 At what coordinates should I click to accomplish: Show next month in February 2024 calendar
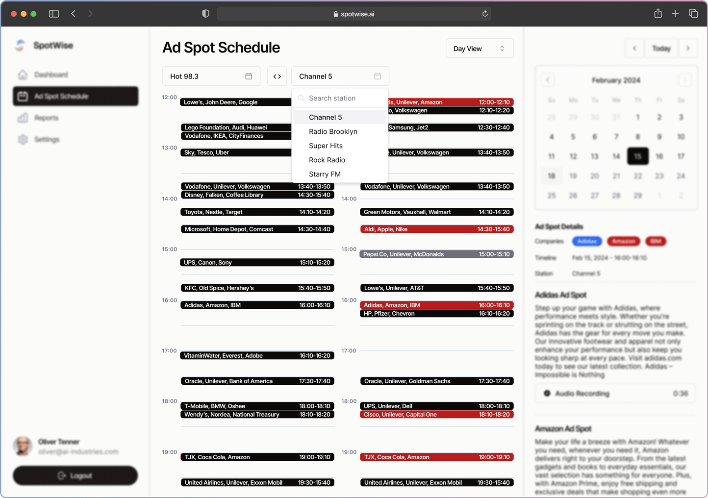tap(684, 80)
